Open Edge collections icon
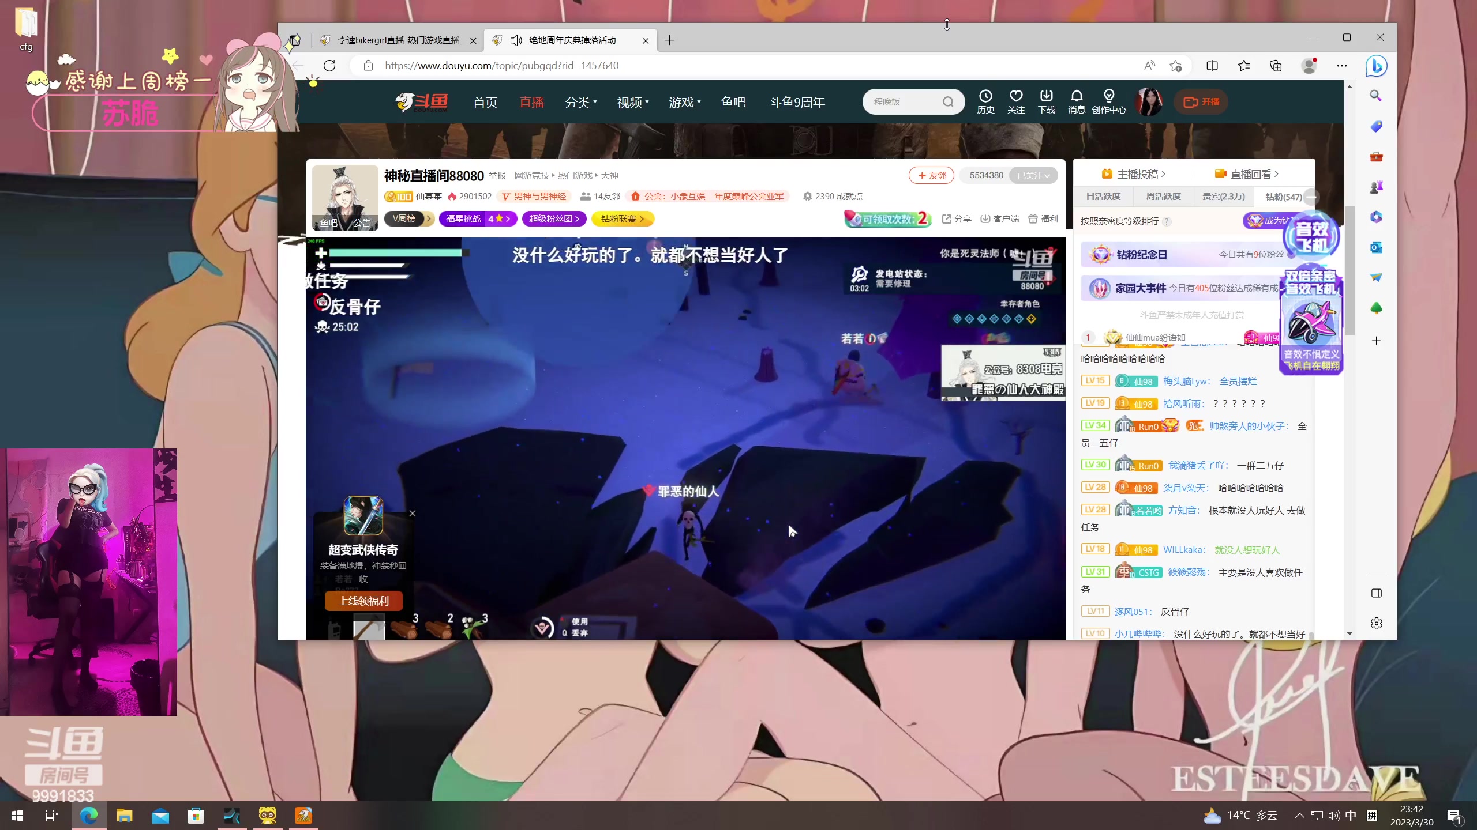 (x=1276, y=66)
